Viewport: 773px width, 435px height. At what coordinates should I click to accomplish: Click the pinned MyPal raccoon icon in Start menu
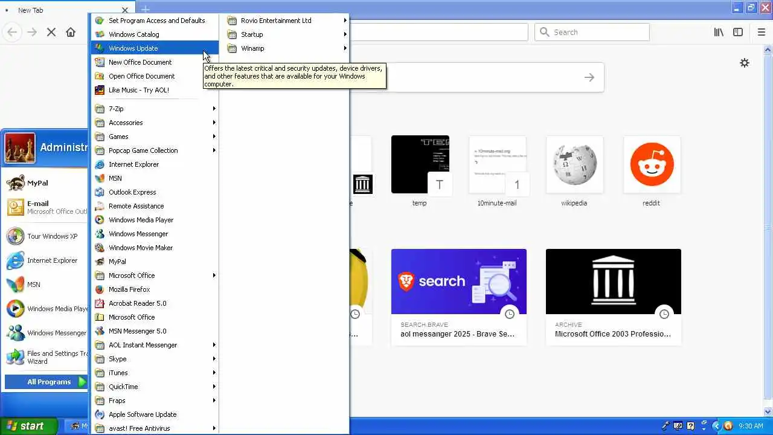(x=15, y=183)
